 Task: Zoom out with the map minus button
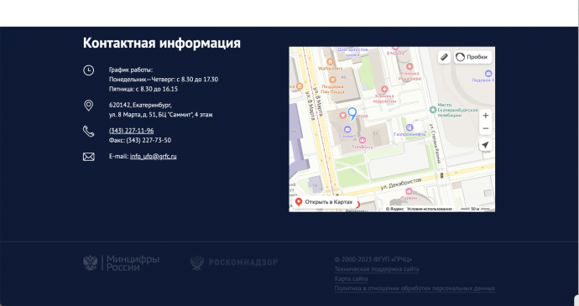[x=486, y=128]
